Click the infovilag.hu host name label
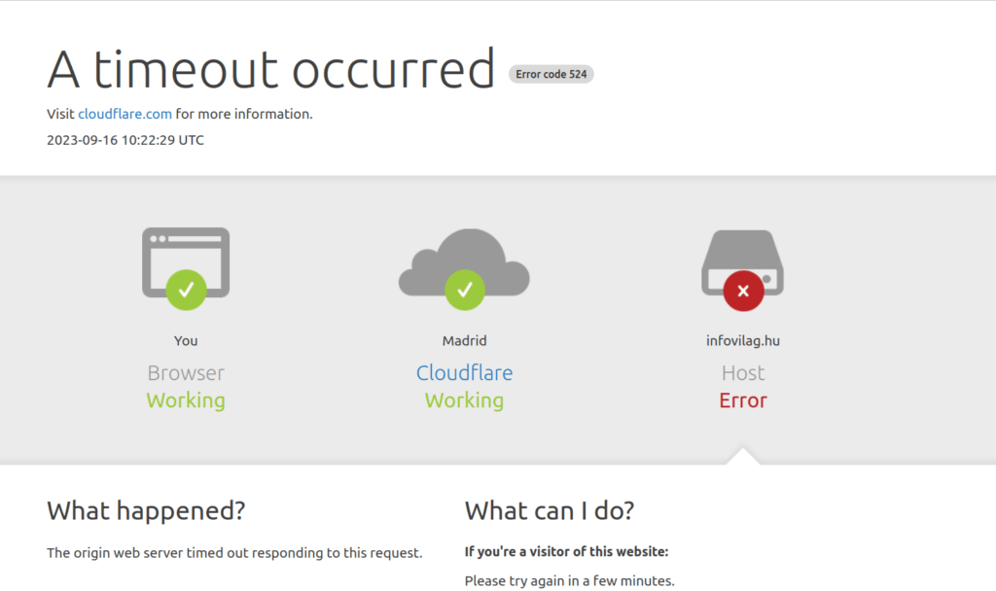 point(743,340)
